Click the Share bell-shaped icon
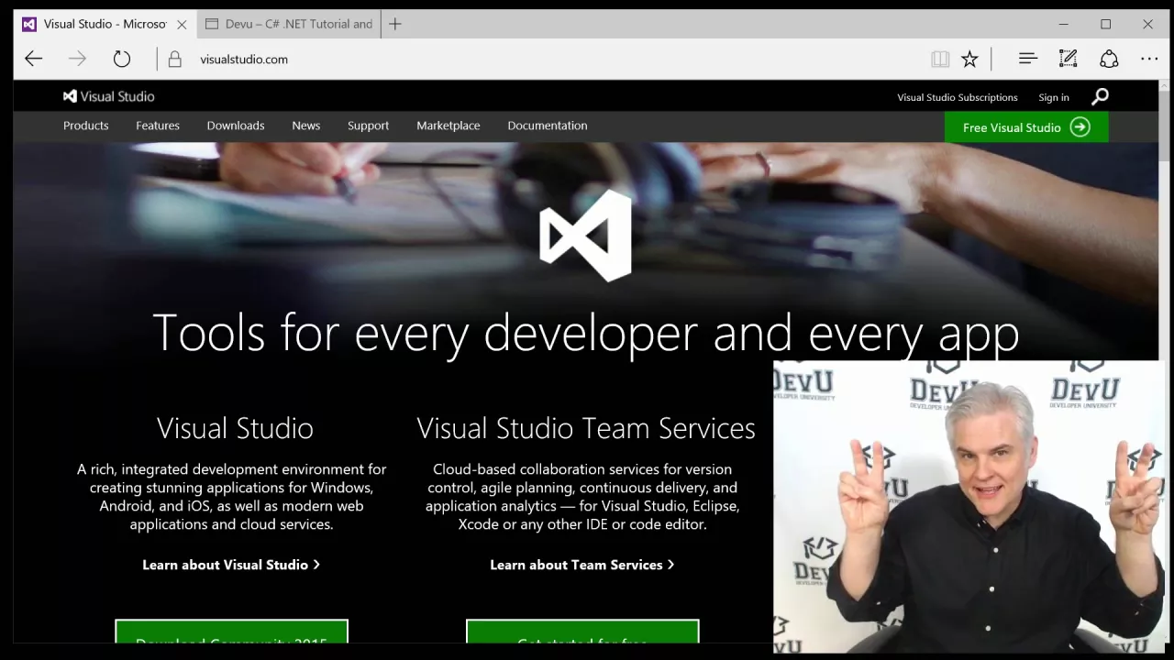 (1109, 59)
